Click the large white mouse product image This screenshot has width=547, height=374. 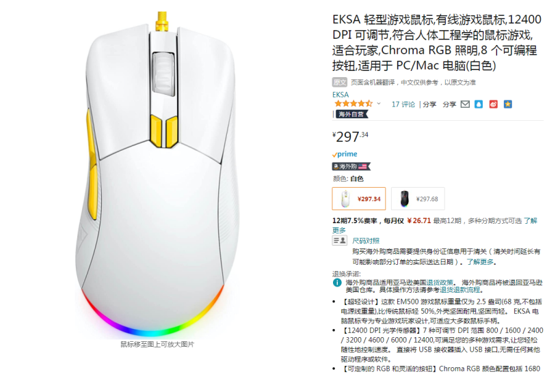coord(157,174)
